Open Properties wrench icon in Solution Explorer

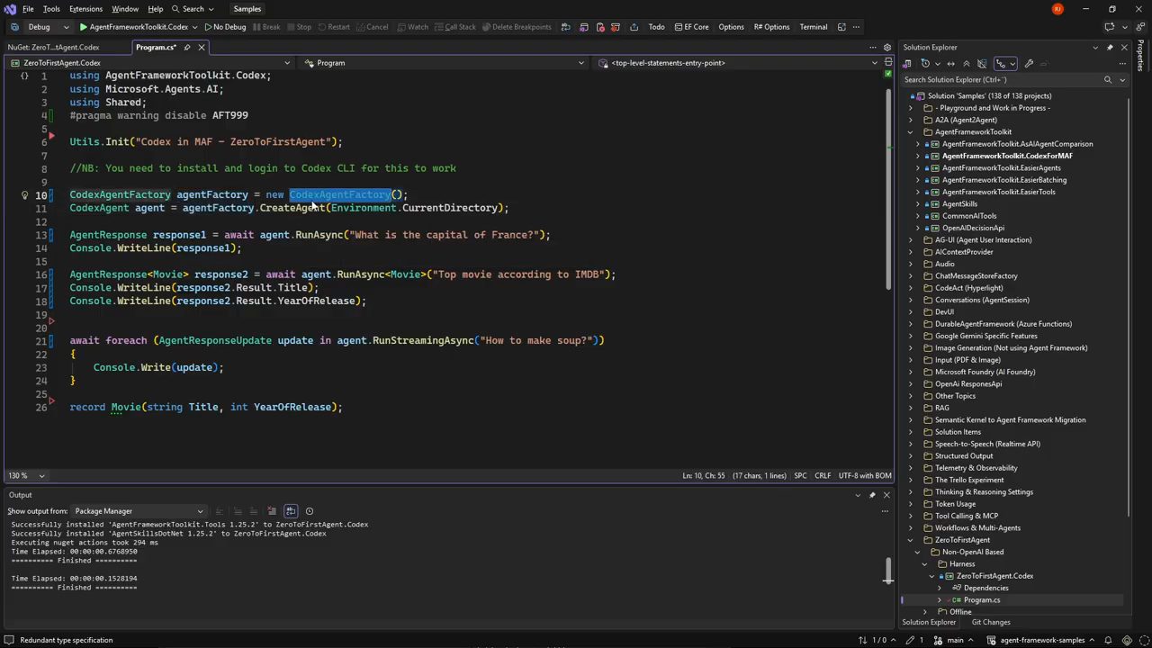1029,64
